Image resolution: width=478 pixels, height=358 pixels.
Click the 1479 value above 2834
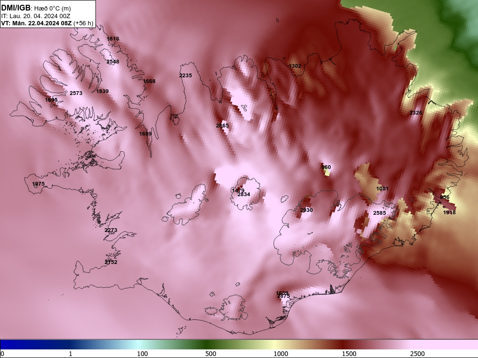point(238,190)
